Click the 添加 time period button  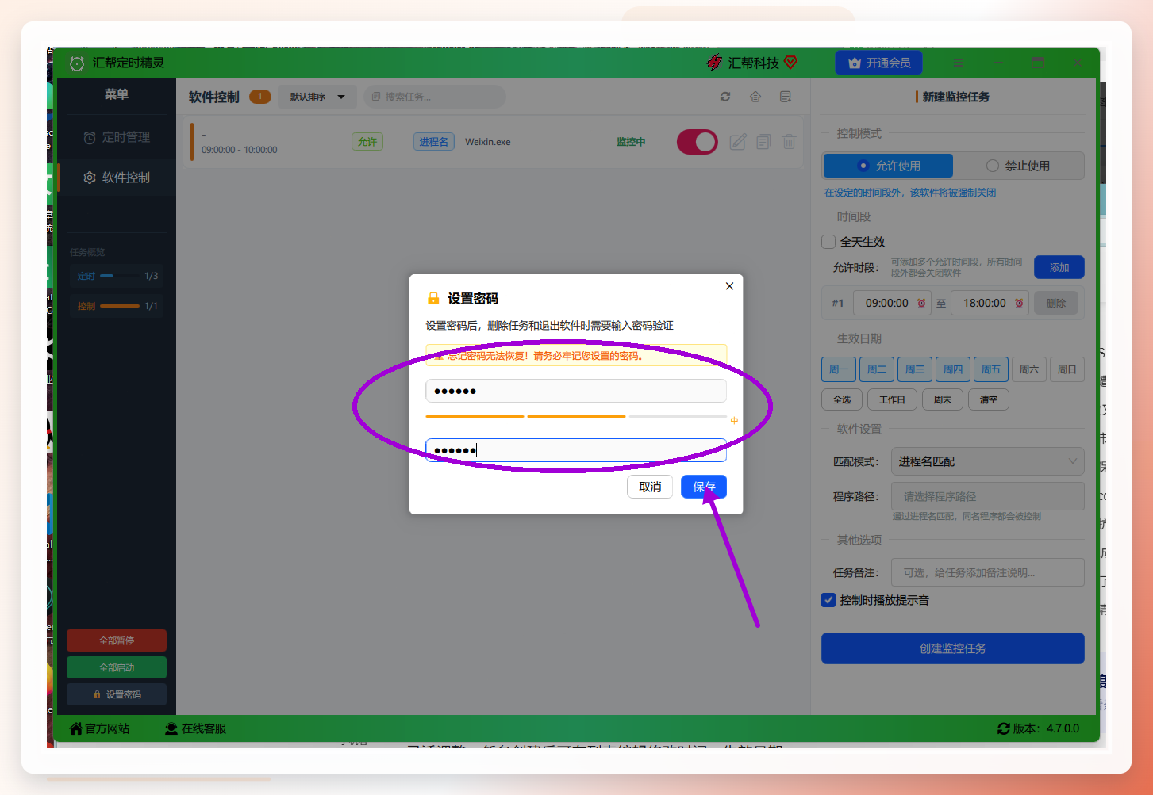click(x=1059, y=267)
